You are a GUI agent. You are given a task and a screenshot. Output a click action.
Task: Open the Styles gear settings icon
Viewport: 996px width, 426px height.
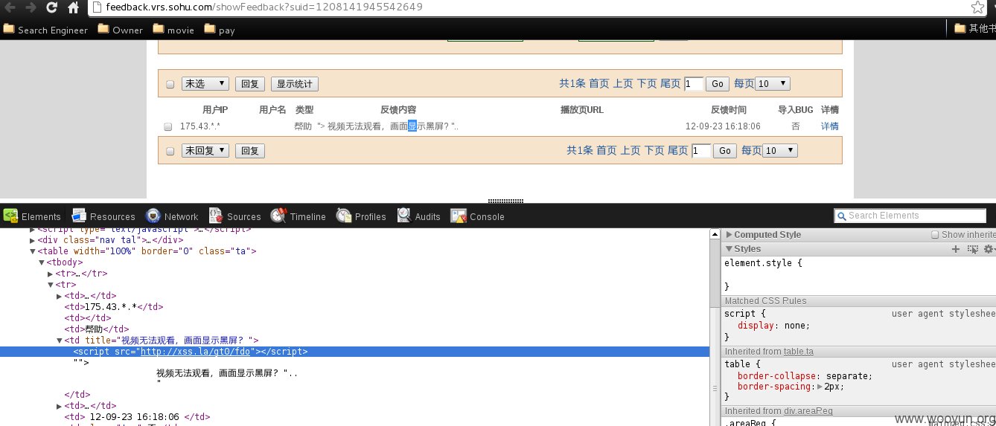pyautogui.click(x=989, y=249)
